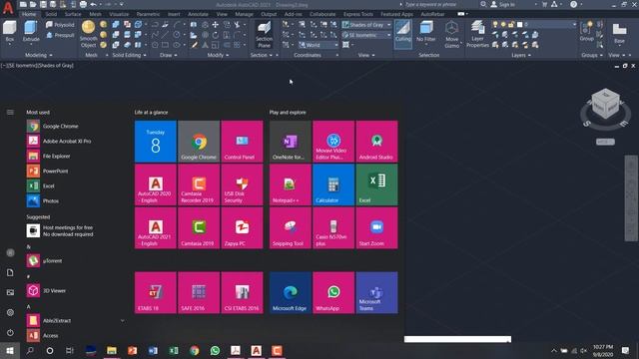
Task: Open the Camtasia Recorder 2019 tile
Action: pos(199,184)
